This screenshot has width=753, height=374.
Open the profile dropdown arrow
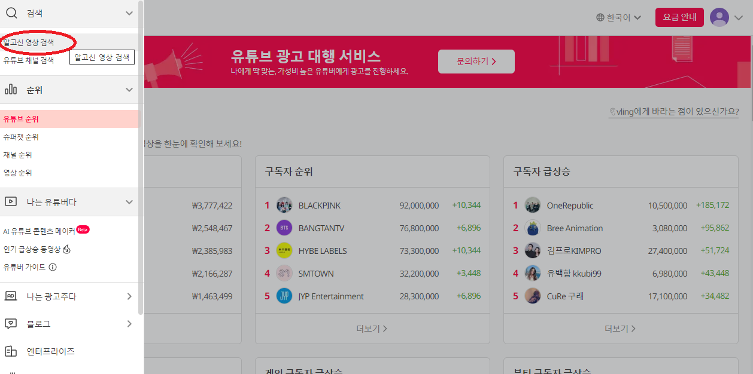(738, 18)
